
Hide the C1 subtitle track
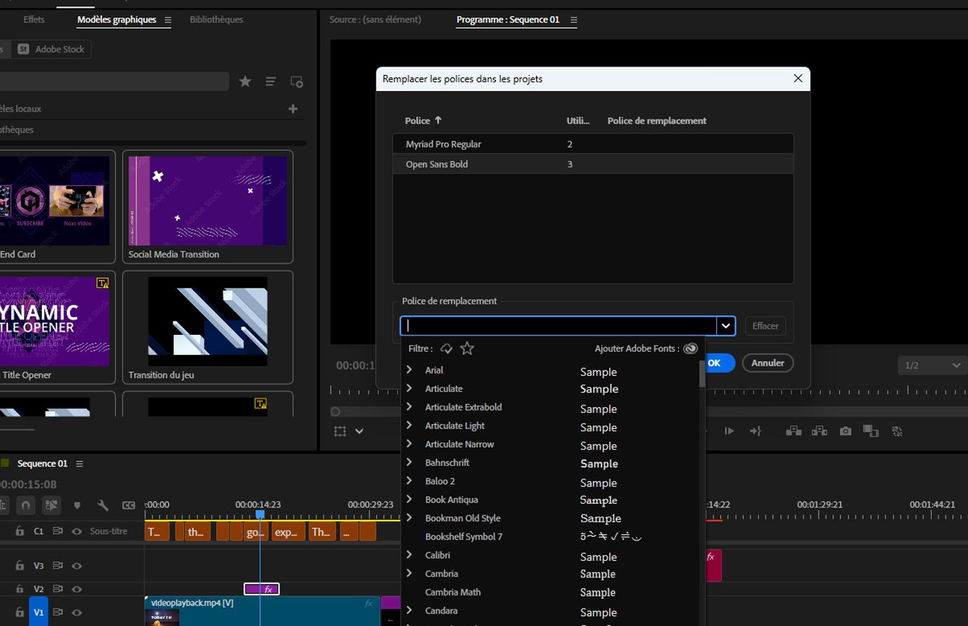tap(77, 531)
